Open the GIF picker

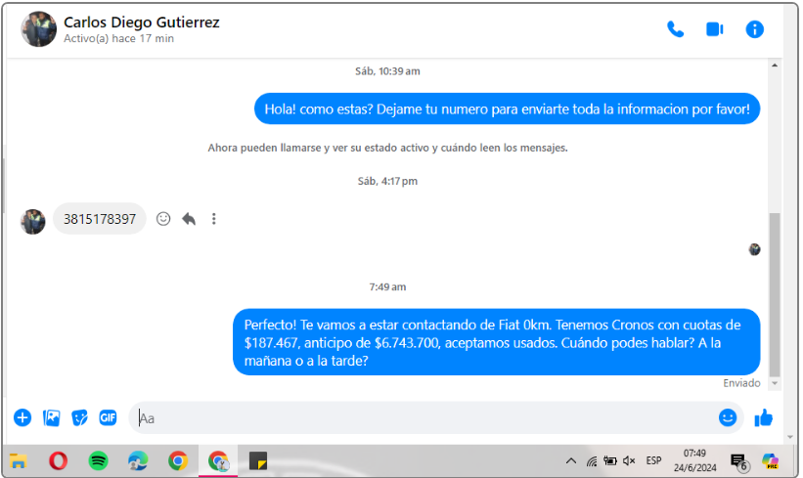coord(108,417)
